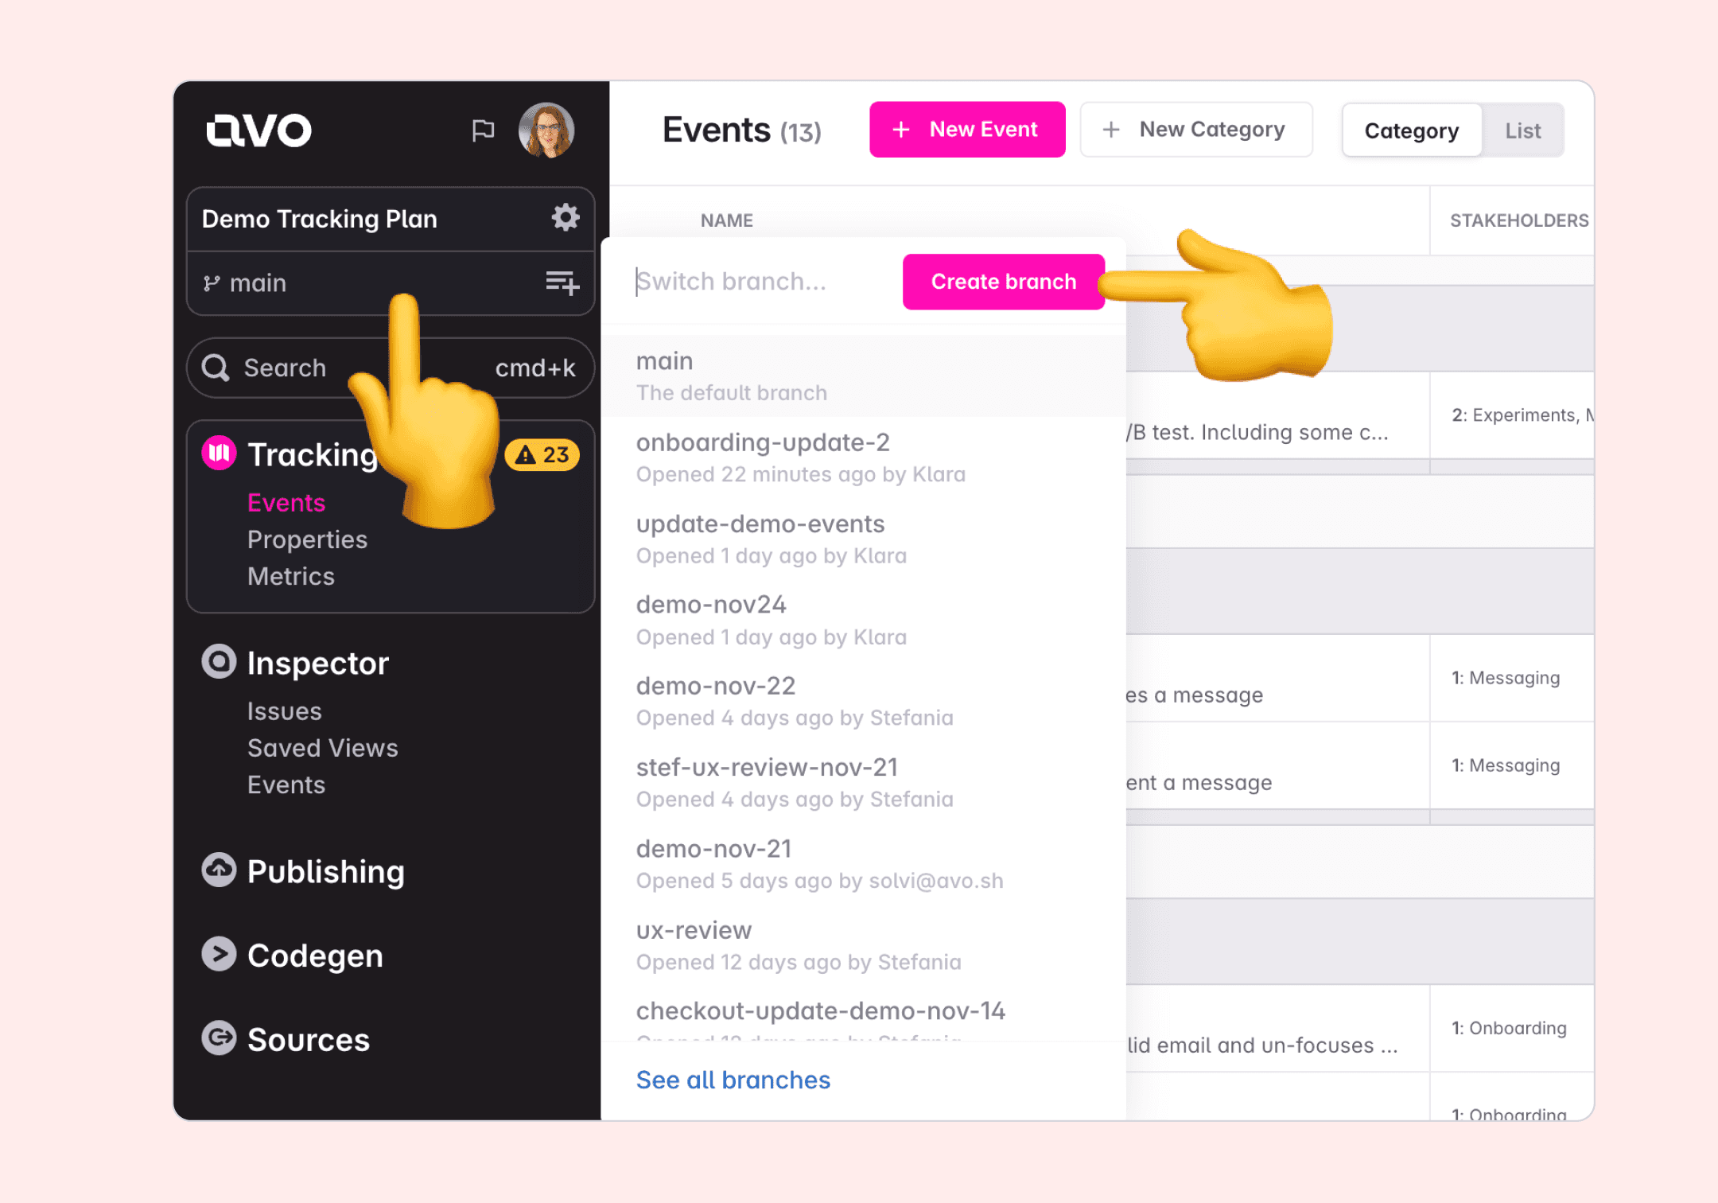Expand the branch list via See all branches
This screenshot has height=1203, width=1718.
(x=733, y=1077)
